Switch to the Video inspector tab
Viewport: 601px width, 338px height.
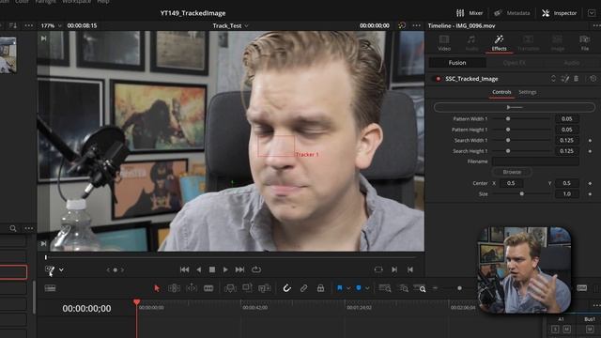point(444,43)
